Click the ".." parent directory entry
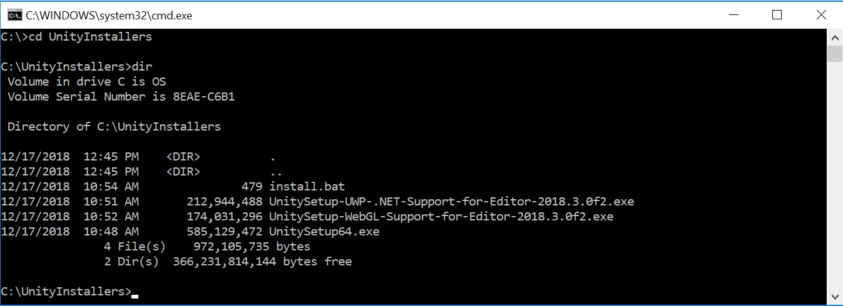Screen dimensions: 843x306 click(273, 172)
